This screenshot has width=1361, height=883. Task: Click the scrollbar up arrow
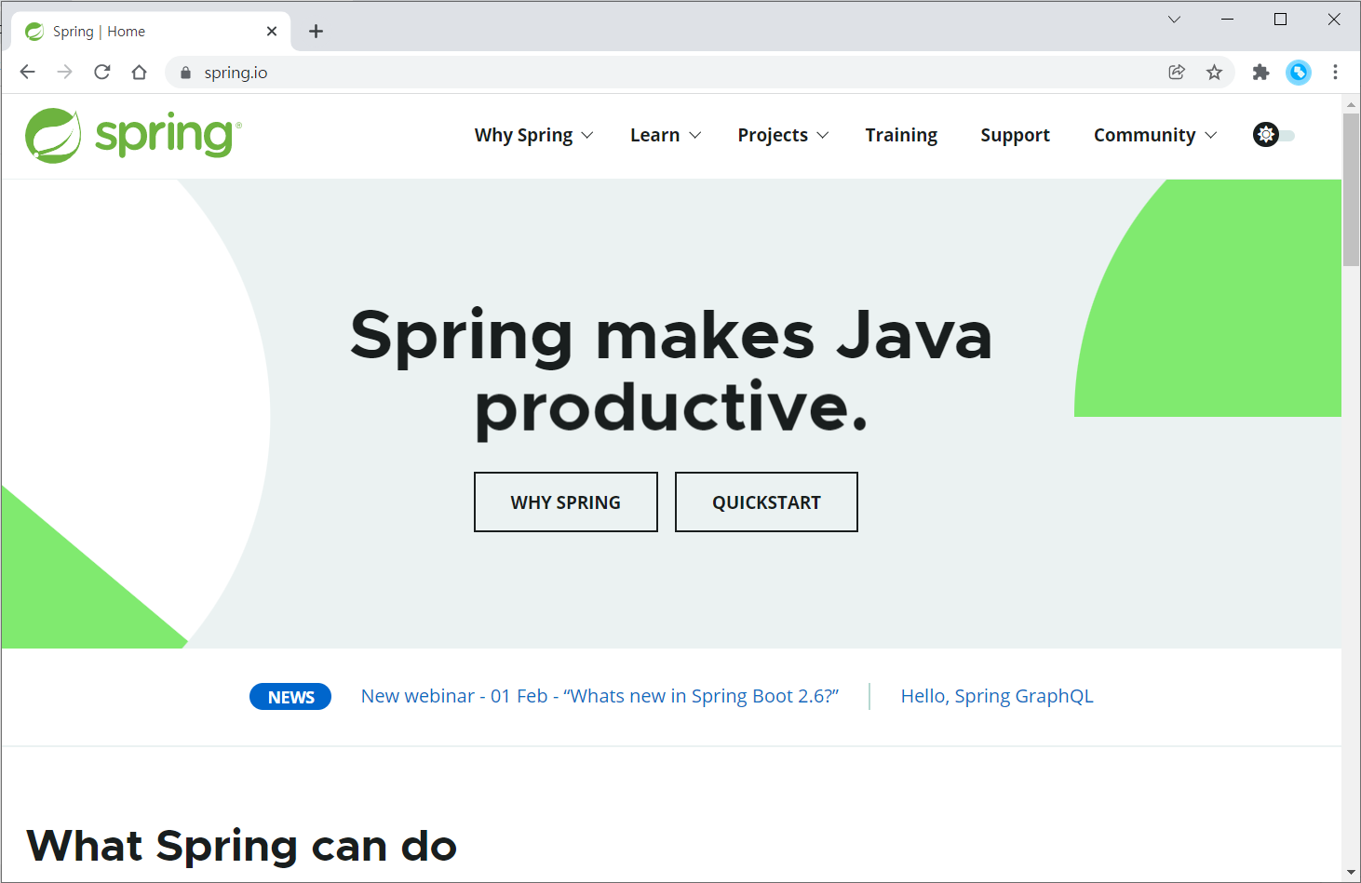pyautogui.click(x=1351, y=103)
